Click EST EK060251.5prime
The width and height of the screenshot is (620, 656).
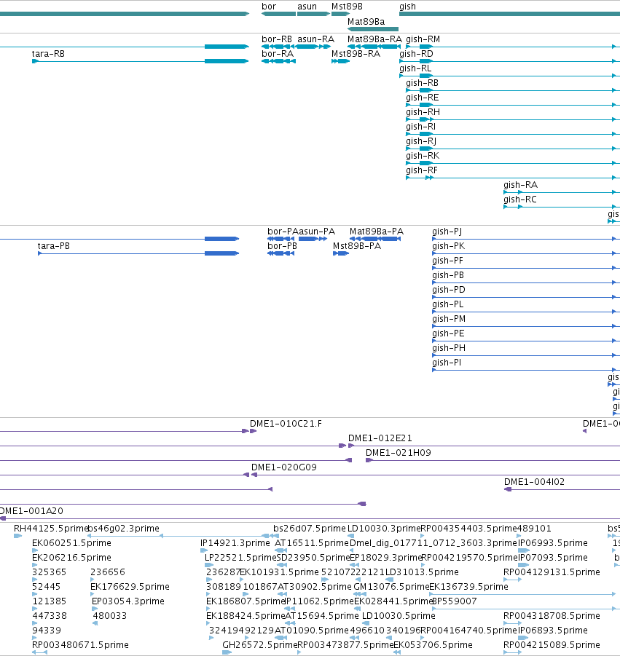(71, 543)
